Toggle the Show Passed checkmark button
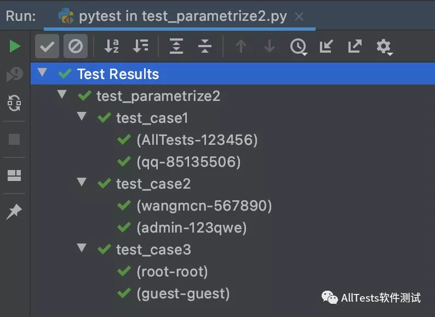435x317 pixels. [x=47, y=47]
